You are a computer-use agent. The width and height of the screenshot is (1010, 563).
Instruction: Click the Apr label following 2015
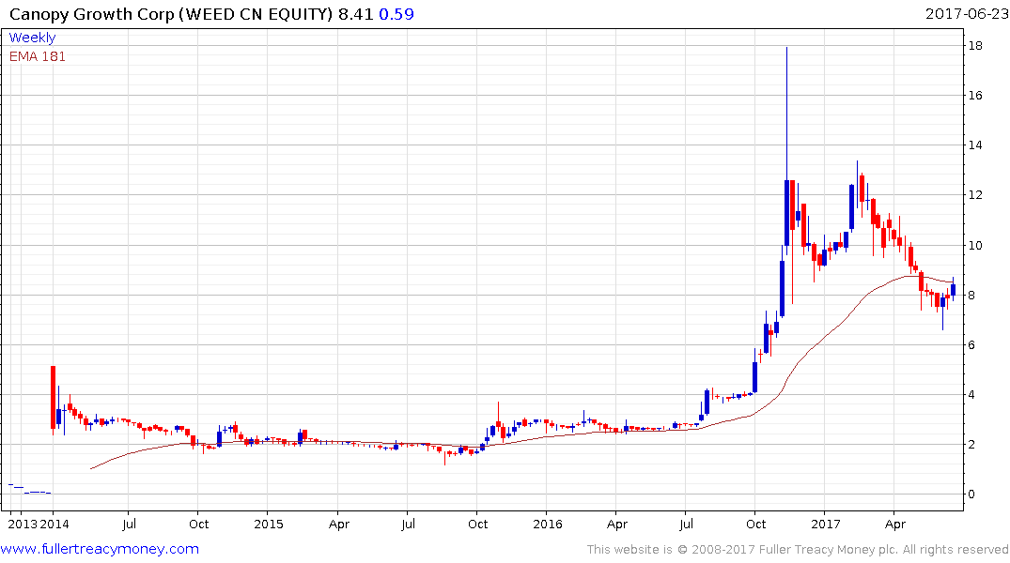tap(339, 524)
